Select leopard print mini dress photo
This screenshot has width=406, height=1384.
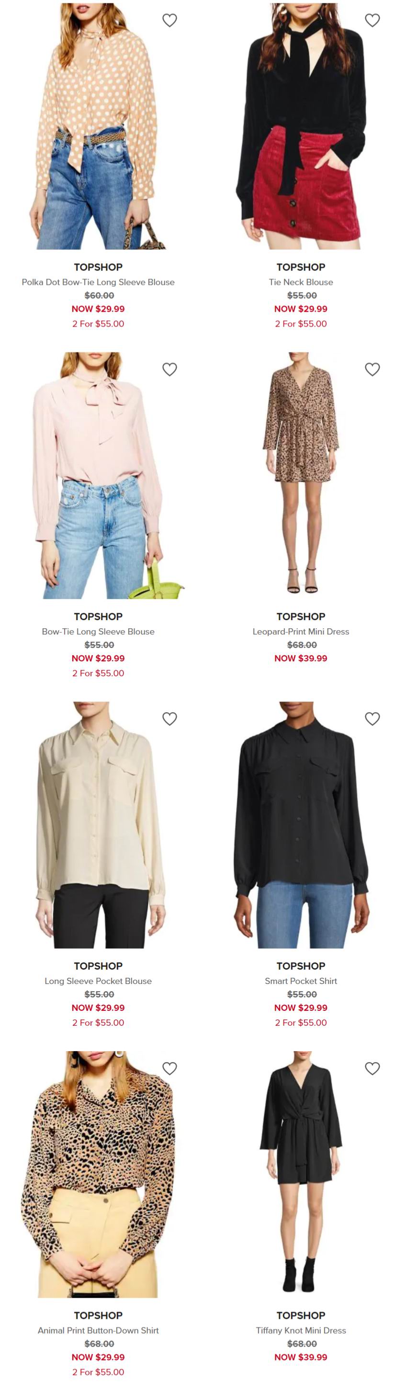301,476
